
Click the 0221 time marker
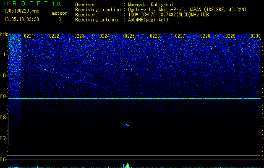coord(29,36)
